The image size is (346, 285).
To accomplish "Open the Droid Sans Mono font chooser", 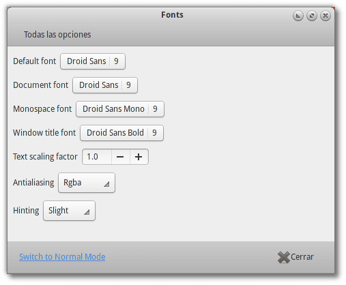I will click(120, 109).
